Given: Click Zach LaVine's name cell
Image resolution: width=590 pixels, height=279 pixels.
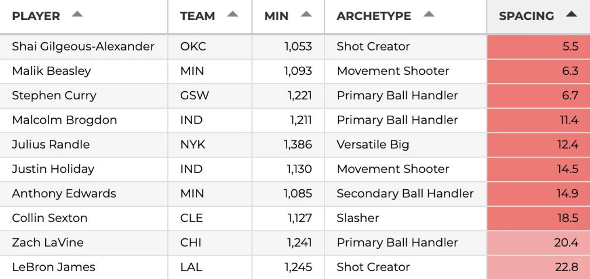Looking at the screenshot, I should point(84,243).
